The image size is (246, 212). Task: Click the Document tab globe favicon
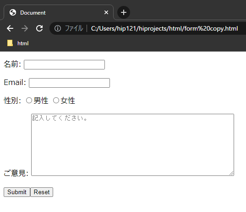[13, 12]
